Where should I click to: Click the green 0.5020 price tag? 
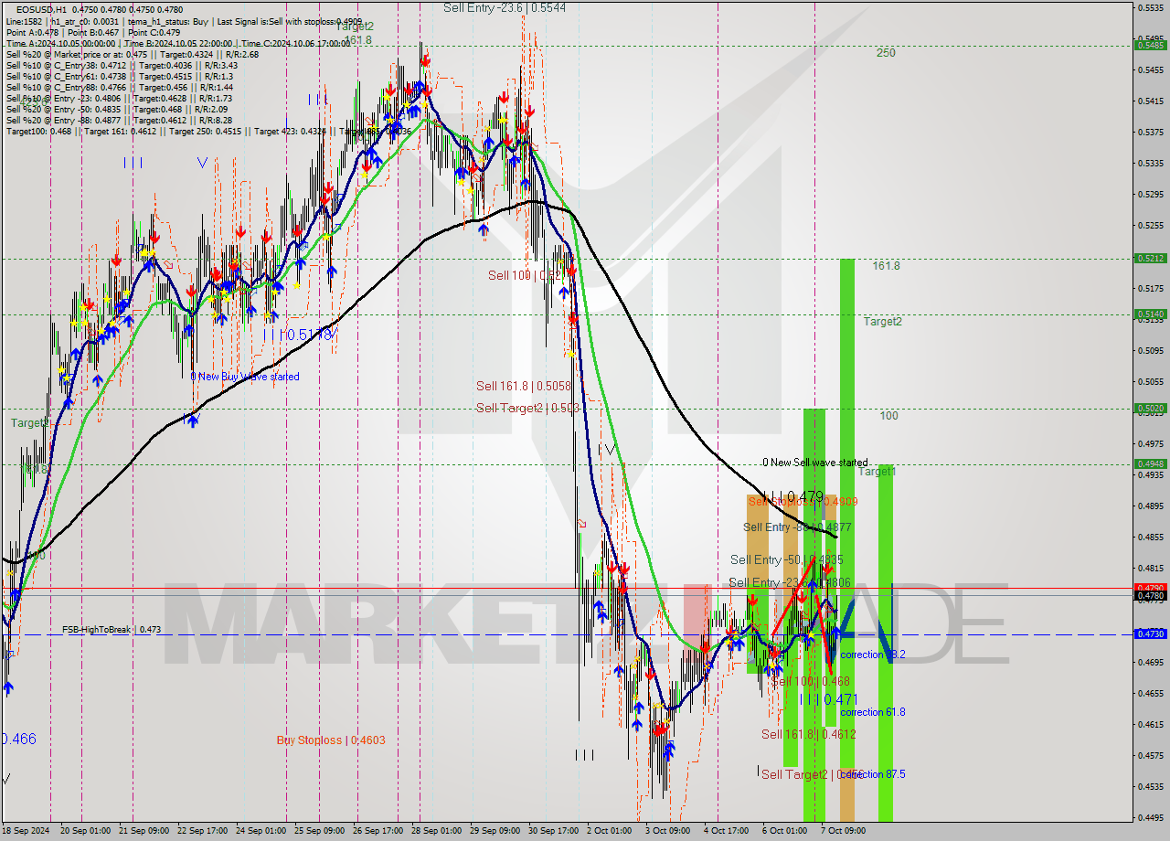tap(1150, 409)
